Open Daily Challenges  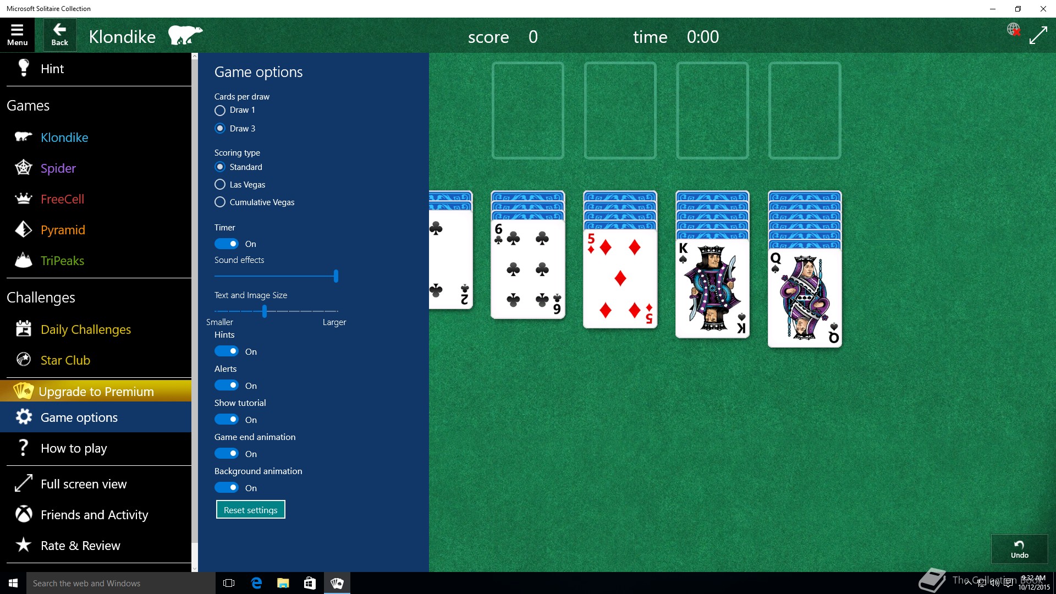(96, 329)
